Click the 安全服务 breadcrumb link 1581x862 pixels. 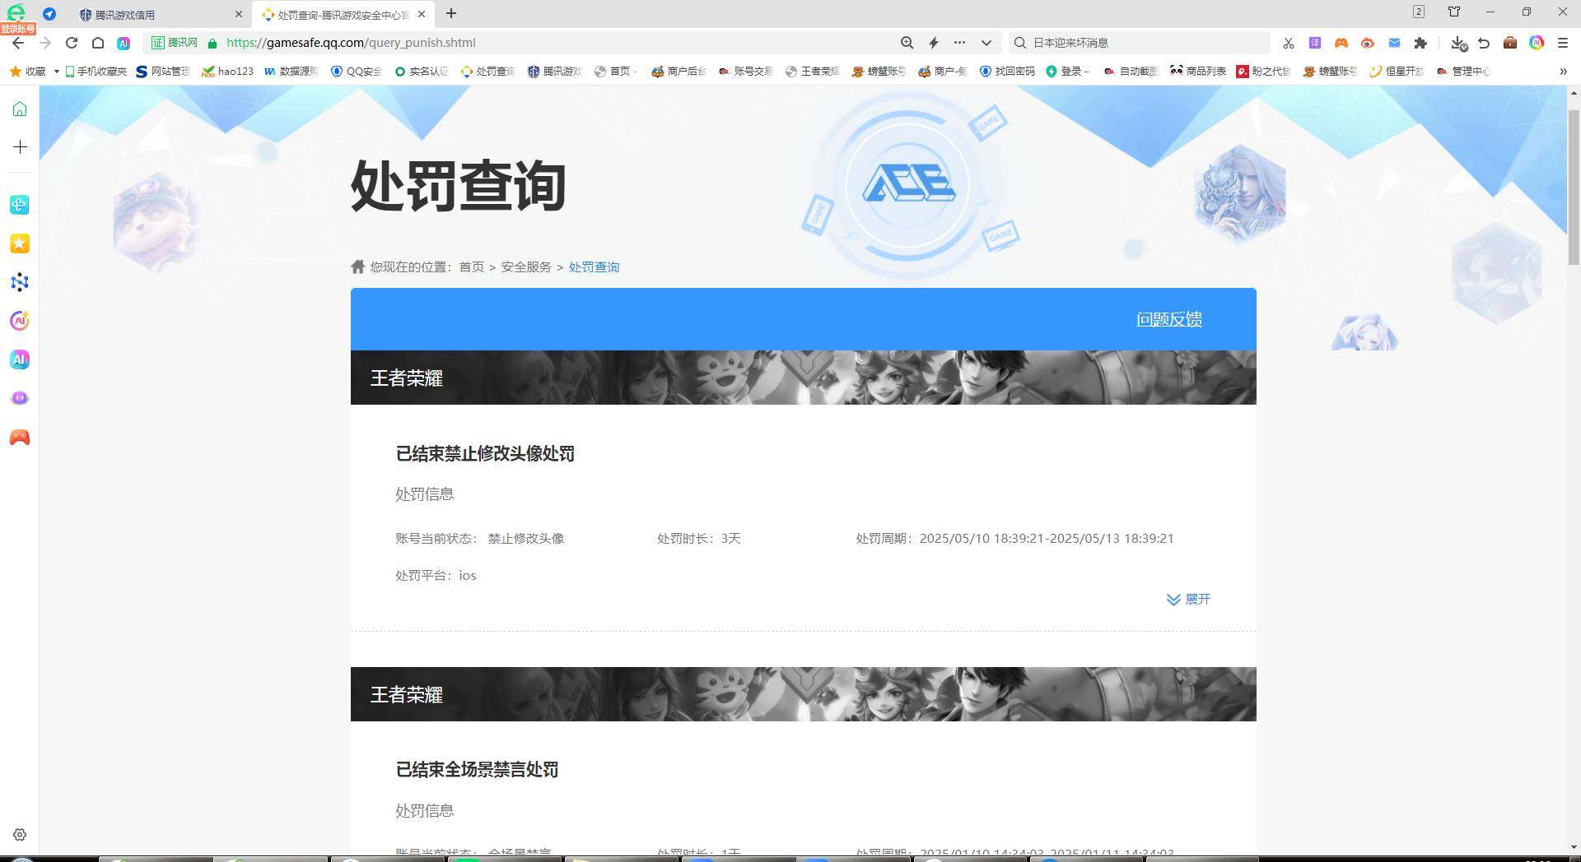tap(526, 267)
